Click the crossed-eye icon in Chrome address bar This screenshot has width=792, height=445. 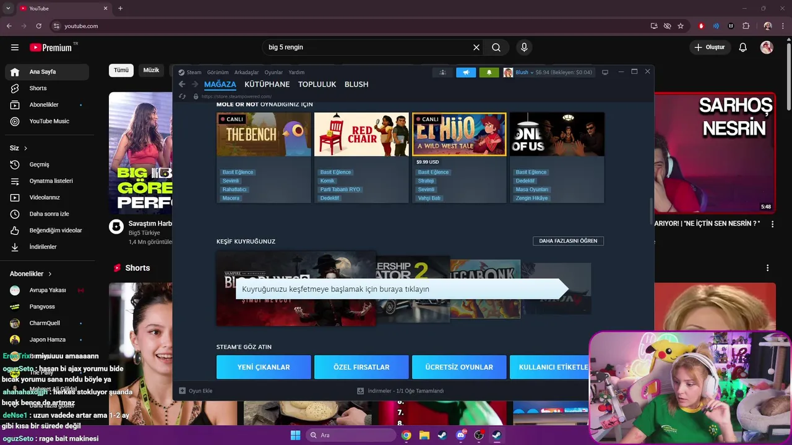coord(667,26)
